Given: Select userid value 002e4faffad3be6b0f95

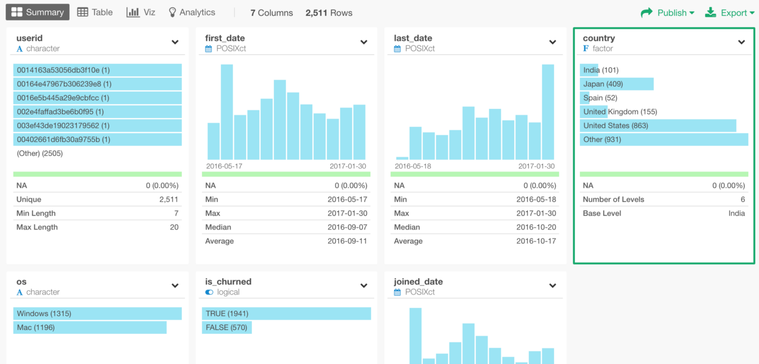Looking at the screenshot, I should 97,112.
